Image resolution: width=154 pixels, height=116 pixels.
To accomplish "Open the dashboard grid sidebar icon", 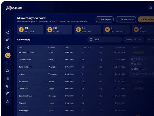I will 8,40.
